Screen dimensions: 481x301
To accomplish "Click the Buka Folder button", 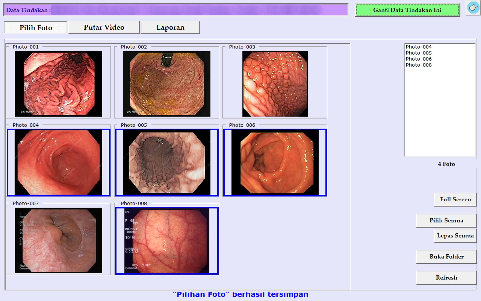I will 446,257.
